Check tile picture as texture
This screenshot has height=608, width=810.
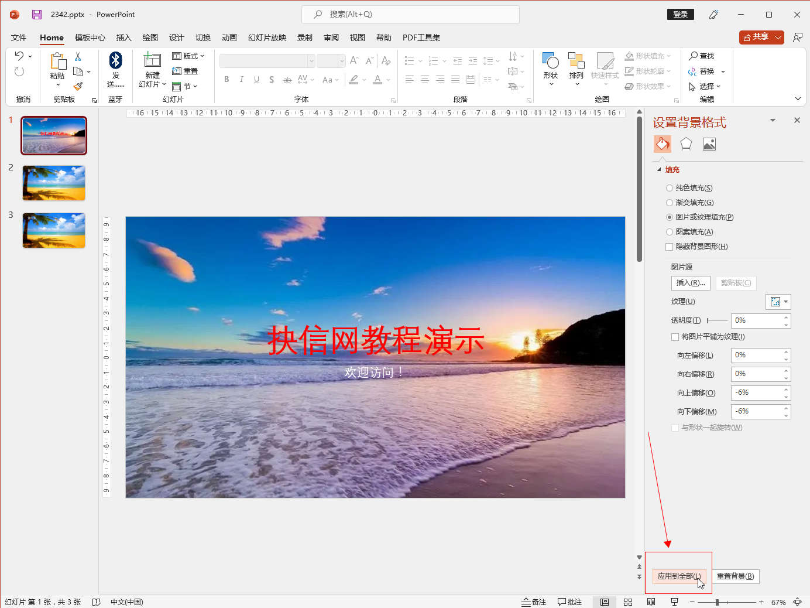675,337
